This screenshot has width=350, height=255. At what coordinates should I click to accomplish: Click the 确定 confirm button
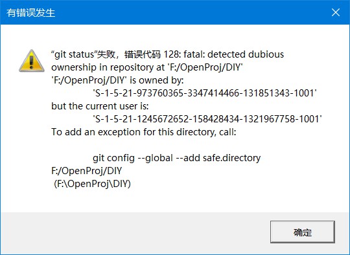click(303, 232)
